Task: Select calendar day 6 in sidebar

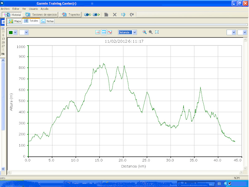Action: click(x=3, y=35)
